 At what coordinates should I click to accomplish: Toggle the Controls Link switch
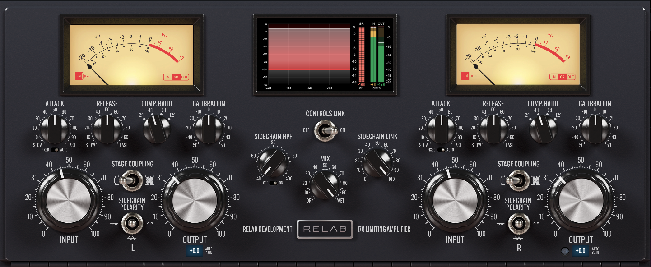pyautogui.click(x=325, y=130)
